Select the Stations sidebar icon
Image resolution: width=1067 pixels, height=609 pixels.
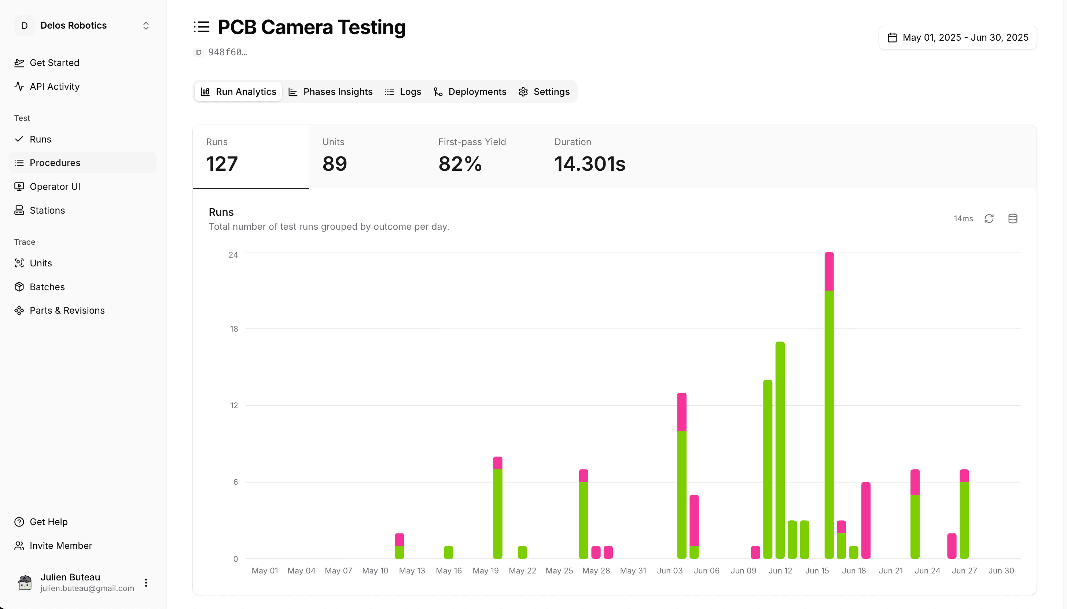tap(19, 210)
